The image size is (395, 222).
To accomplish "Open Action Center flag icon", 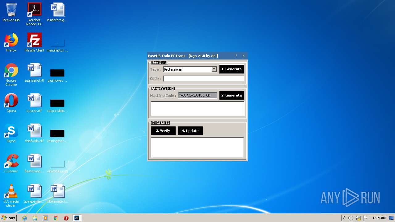I will click(366, 218).
